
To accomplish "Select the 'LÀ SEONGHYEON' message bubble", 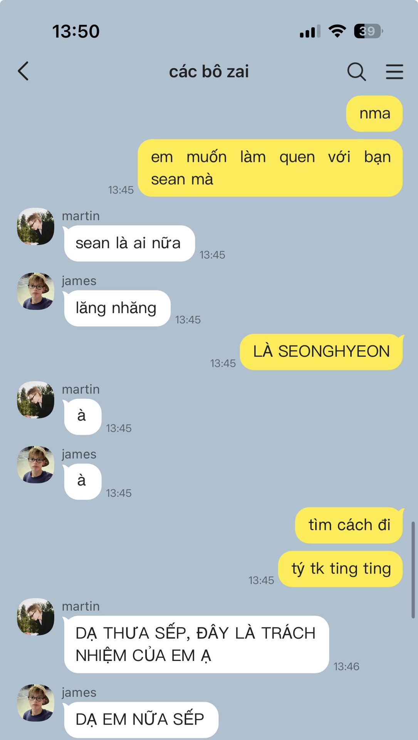I will tap(321, 351).
